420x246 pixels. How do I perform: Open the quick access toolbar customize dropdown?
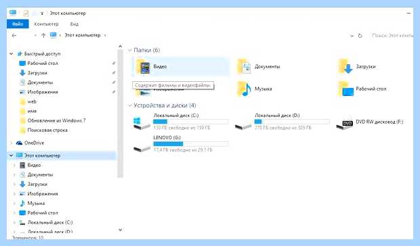42,14
